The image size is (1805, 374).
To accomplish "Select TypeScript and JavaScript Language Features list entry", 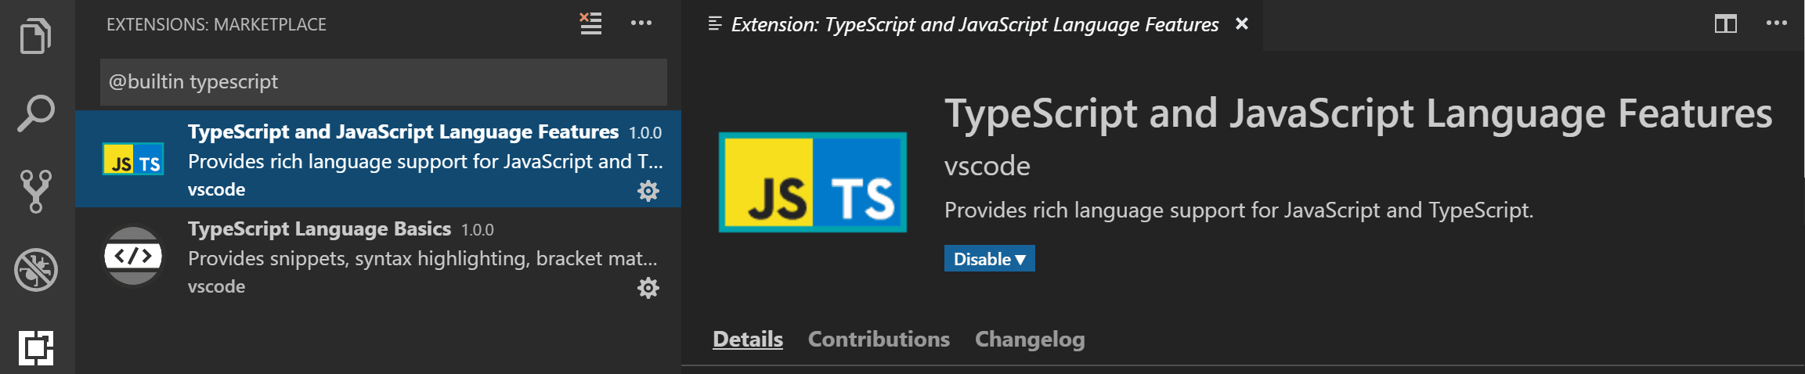I will pyautogui.click(x=376, y=160).
